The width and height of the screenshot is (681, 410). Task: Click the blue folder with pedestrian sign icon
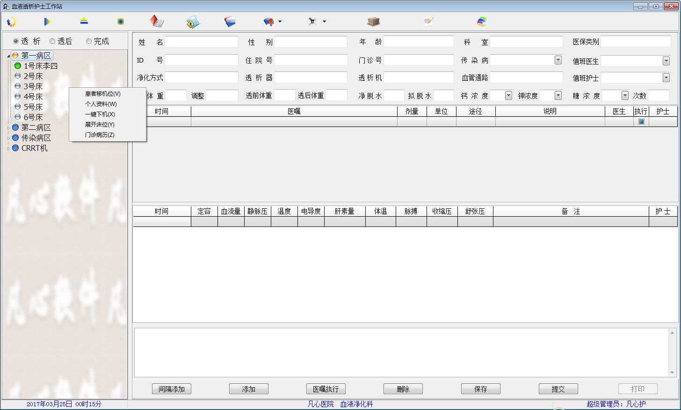[x=193, y=21]
